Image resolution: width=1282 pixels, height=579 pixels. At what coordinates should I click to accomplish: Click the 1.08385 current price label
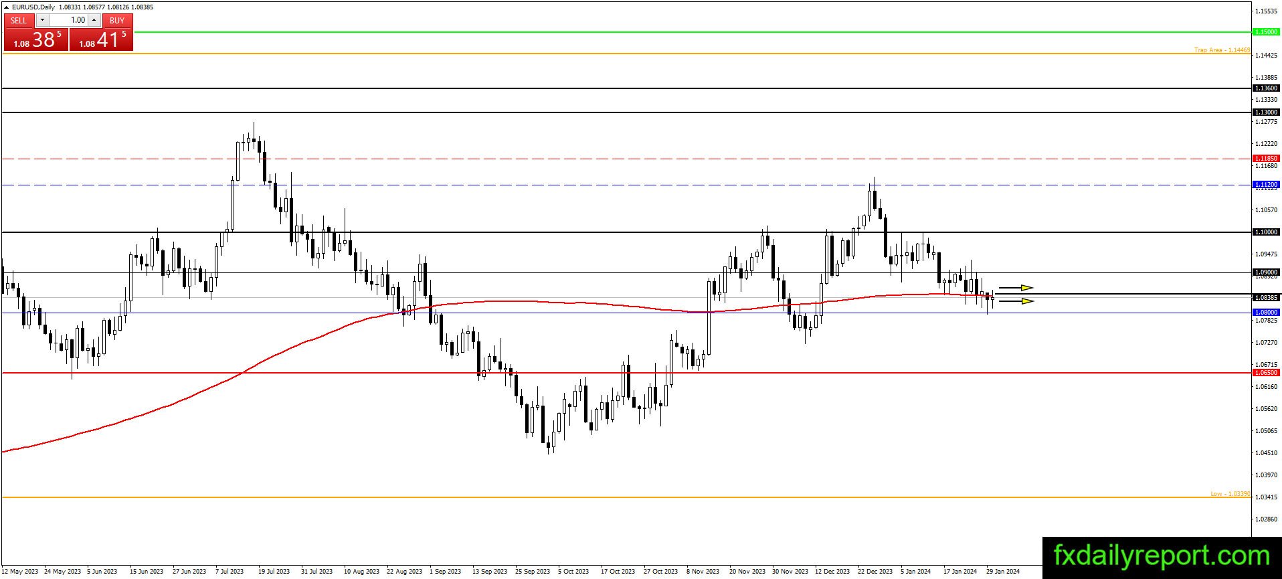pos(1266,298)
